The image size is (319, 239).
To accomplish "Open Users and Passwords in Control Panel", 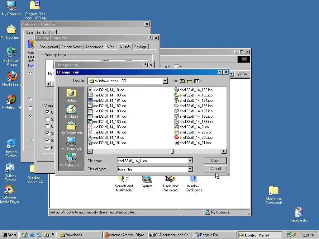I will (170, 184).
